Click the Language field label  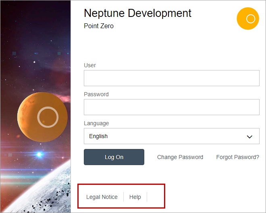tap(96, 123)
